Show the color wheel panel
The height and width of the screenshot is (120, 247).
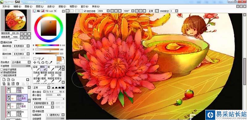point(35,11)
